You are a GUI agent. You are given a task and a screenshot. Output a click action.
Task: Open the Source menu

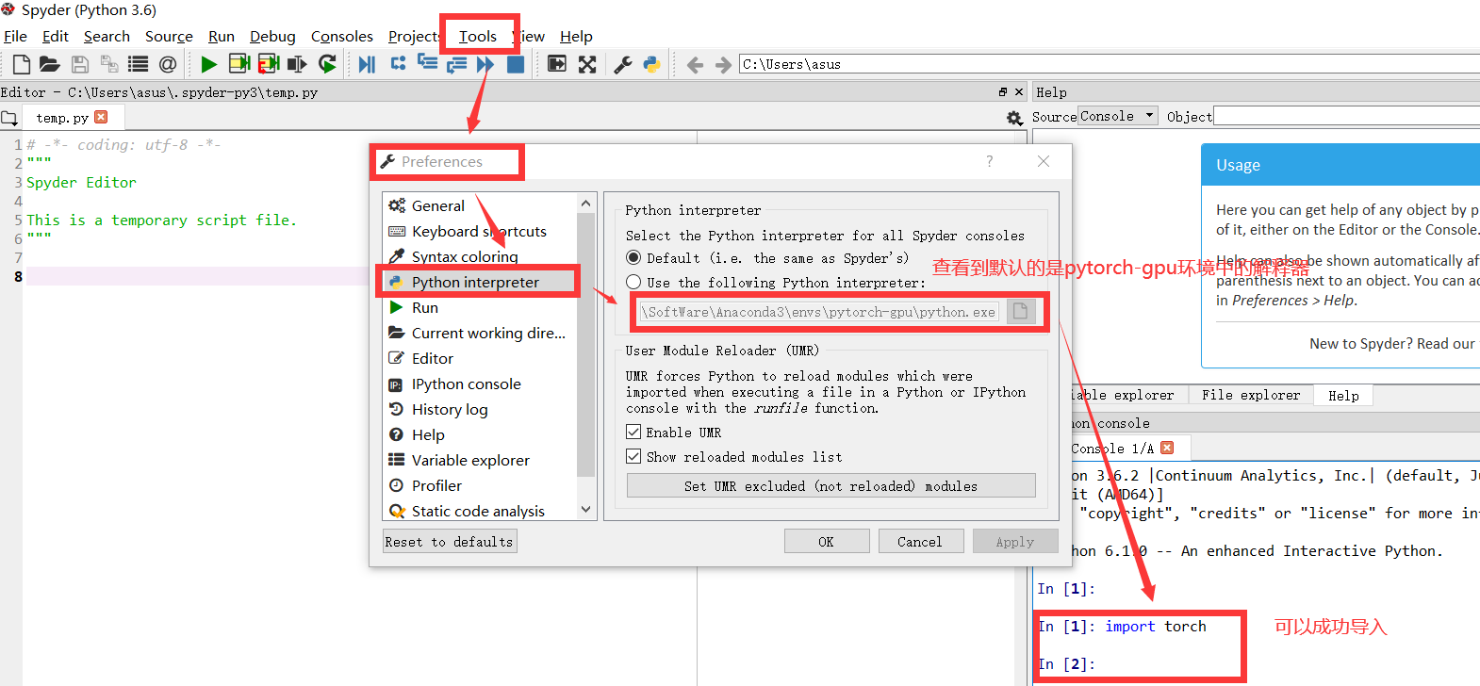coord(169,36)
